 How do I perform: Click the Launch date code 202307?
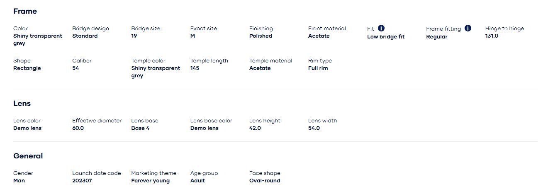coord(83,181)
